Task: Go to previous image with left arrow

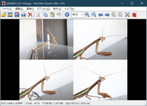Action: 101,15
